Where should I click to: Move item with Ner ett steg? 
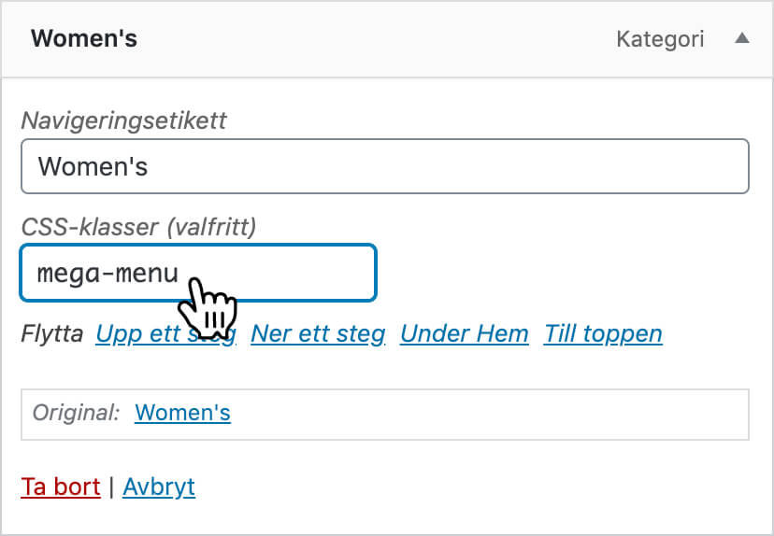(318, 333)
